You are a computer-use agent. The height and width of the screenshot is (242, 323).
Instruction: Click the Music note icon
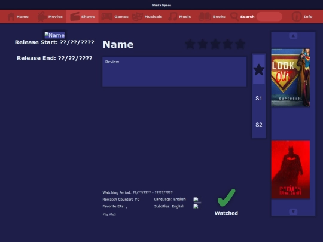click(173, 17)
